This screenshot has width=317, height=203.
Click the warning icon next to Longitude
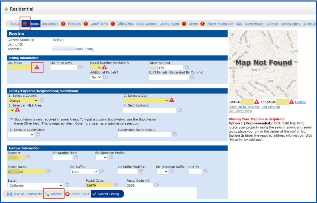(291, 102)
